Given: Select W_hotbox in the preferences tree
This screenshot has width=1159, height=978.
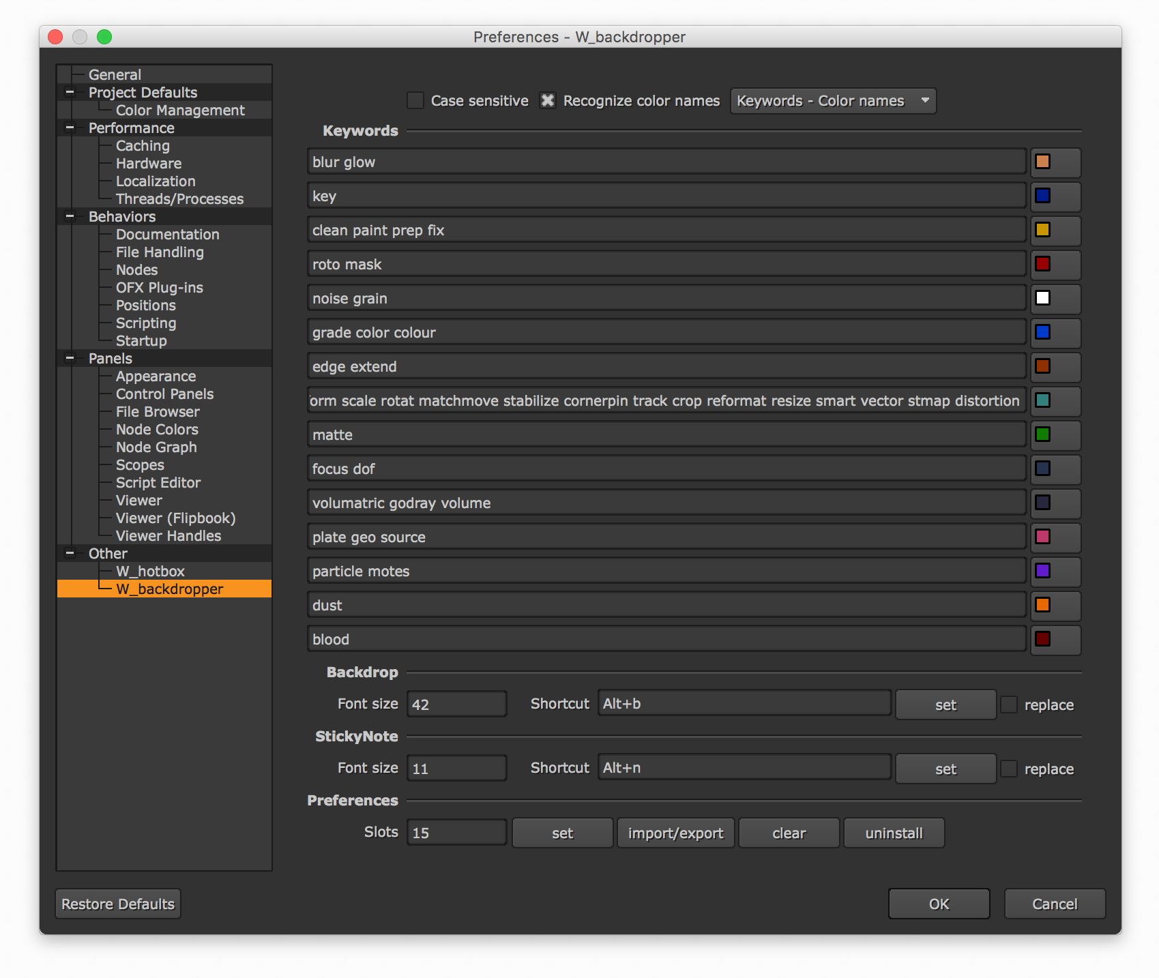Looking at the screenshot, I should [x=150, y=572].
